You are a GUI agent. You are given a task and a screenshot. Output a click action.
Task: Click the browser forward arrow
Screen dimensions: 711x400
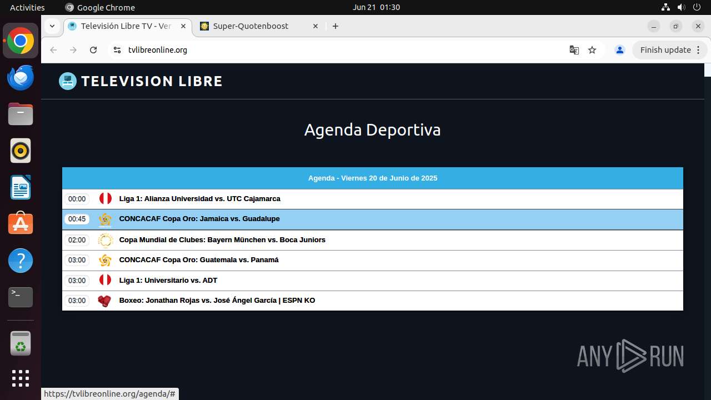tap(73, 50)
